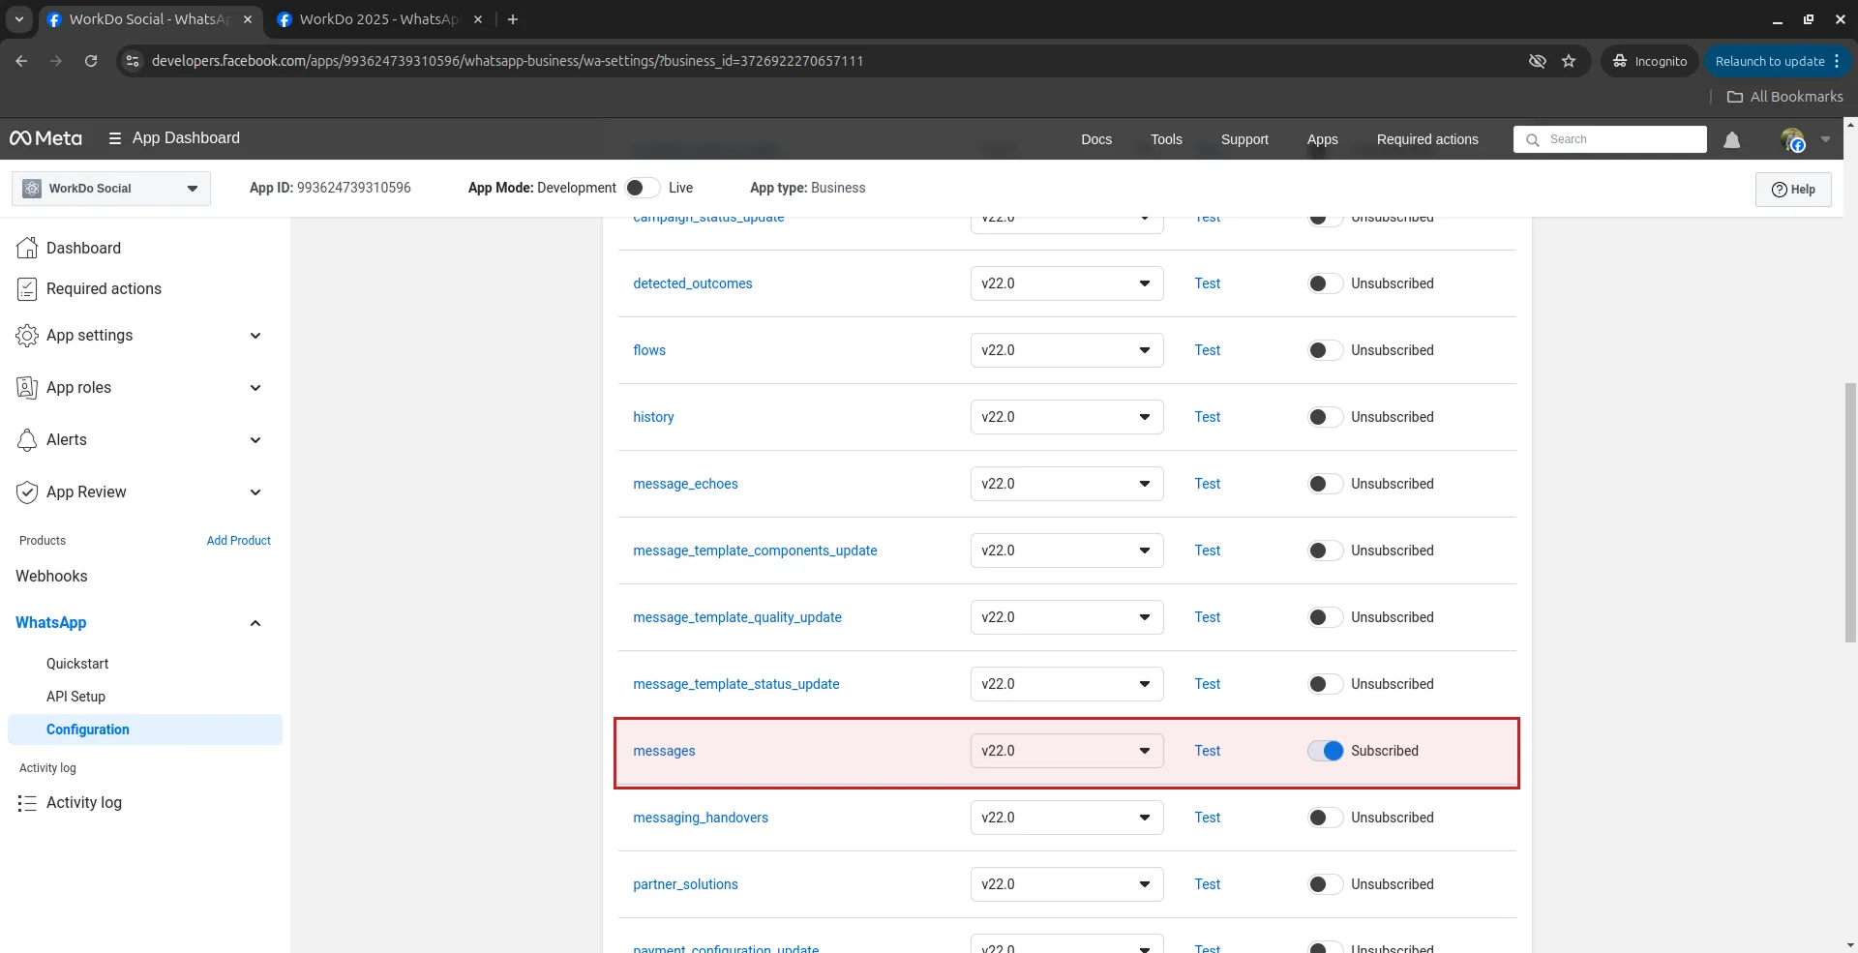Open the version dropdown for message_echoes
The image size is (1858, 953).
[x=1066, y=484]
